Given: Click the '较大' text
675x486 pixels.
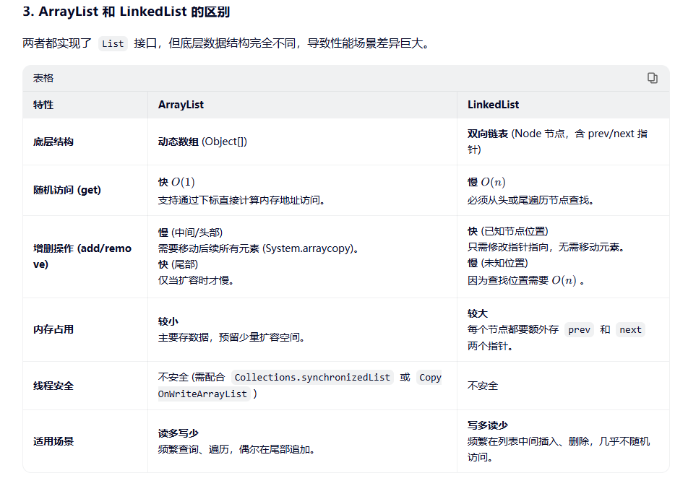Looking at the screenshot, I should click(478, 313).
